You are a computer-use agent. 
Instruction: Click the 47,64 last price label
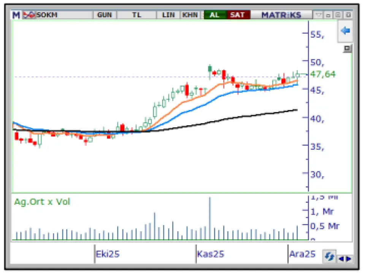(x=323, y=74)
